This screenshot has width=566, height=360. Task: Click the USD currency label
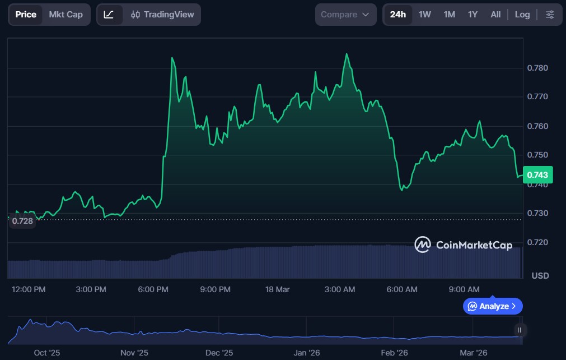[540, 276]
